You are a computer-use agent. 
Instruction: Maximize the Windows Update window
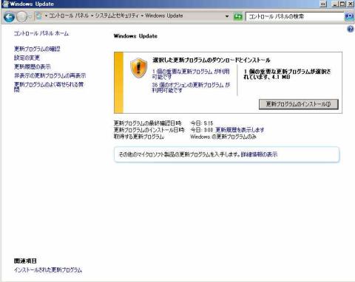342,4
